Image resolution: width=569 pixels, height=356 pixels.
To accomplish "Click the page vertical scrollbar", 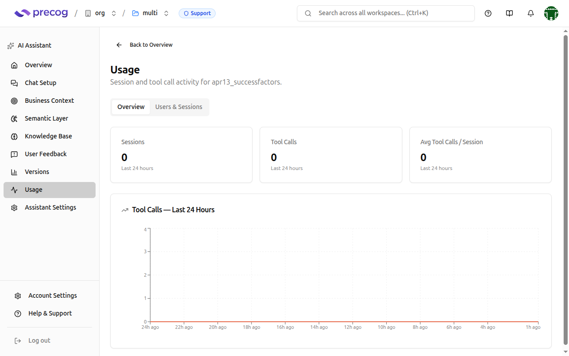I will [565, 189].
